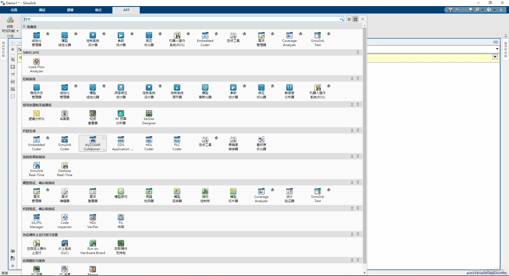Unfavorite the AUTOSAR Component app
This screenshot has width=509, height=276.
(104, 138)
